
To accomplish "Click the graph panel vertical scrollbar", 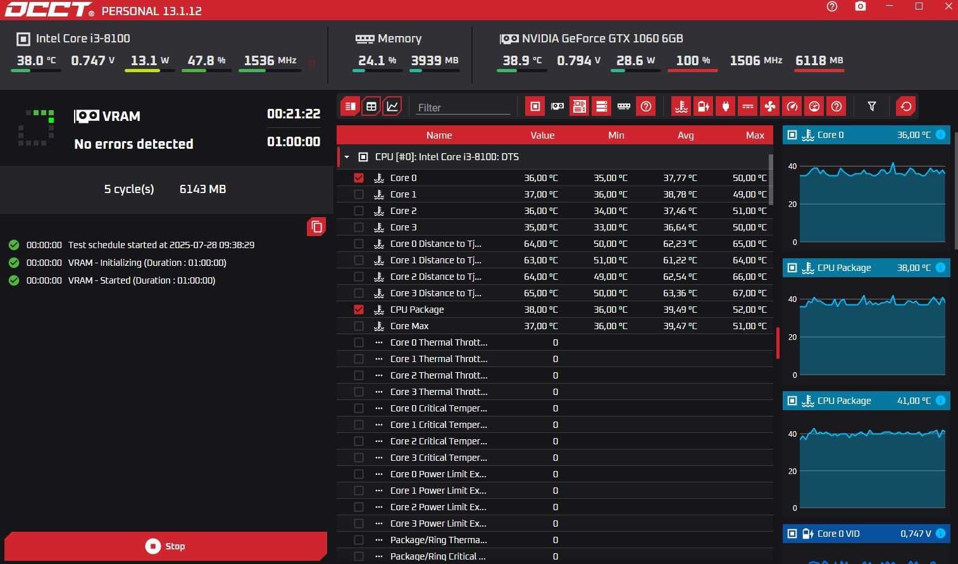I will click(955, 190).
